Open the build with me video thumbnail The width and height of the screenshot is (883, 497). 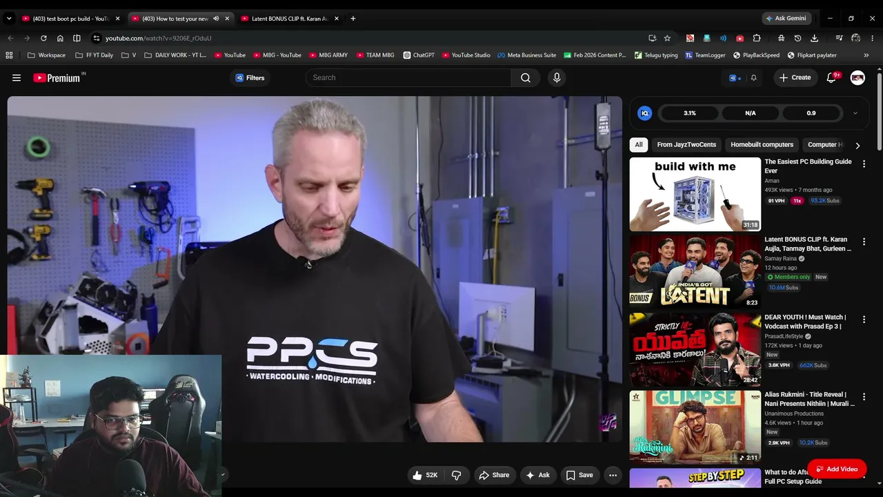695,195
